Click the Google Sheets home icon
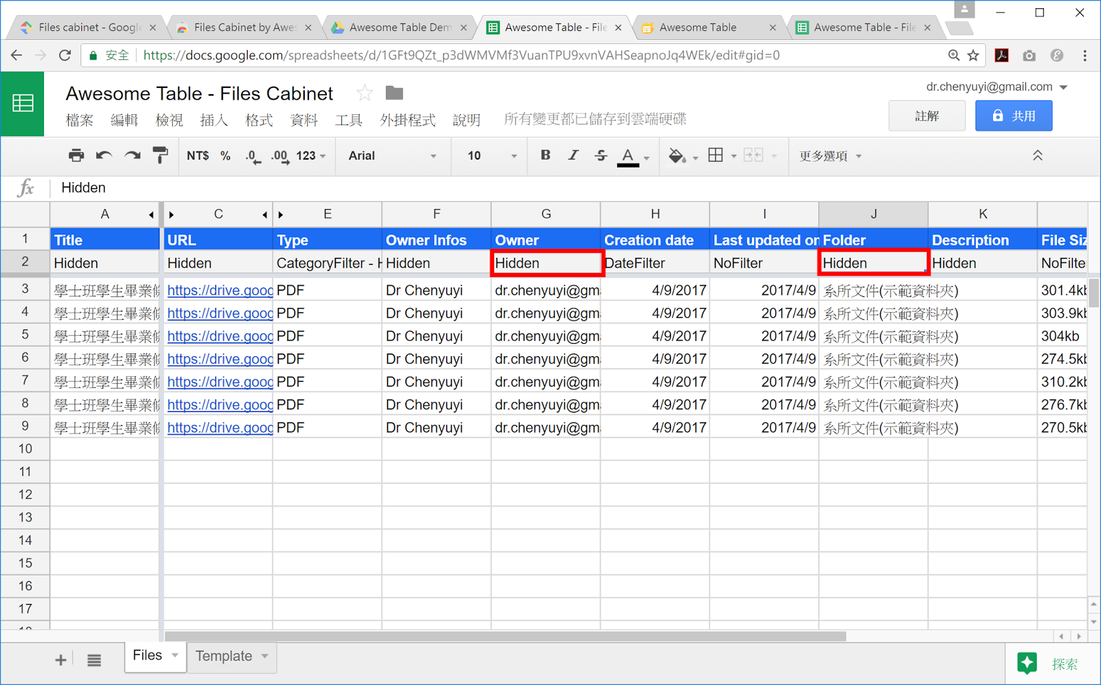The image size is (1101, 685). pos(23,104)
